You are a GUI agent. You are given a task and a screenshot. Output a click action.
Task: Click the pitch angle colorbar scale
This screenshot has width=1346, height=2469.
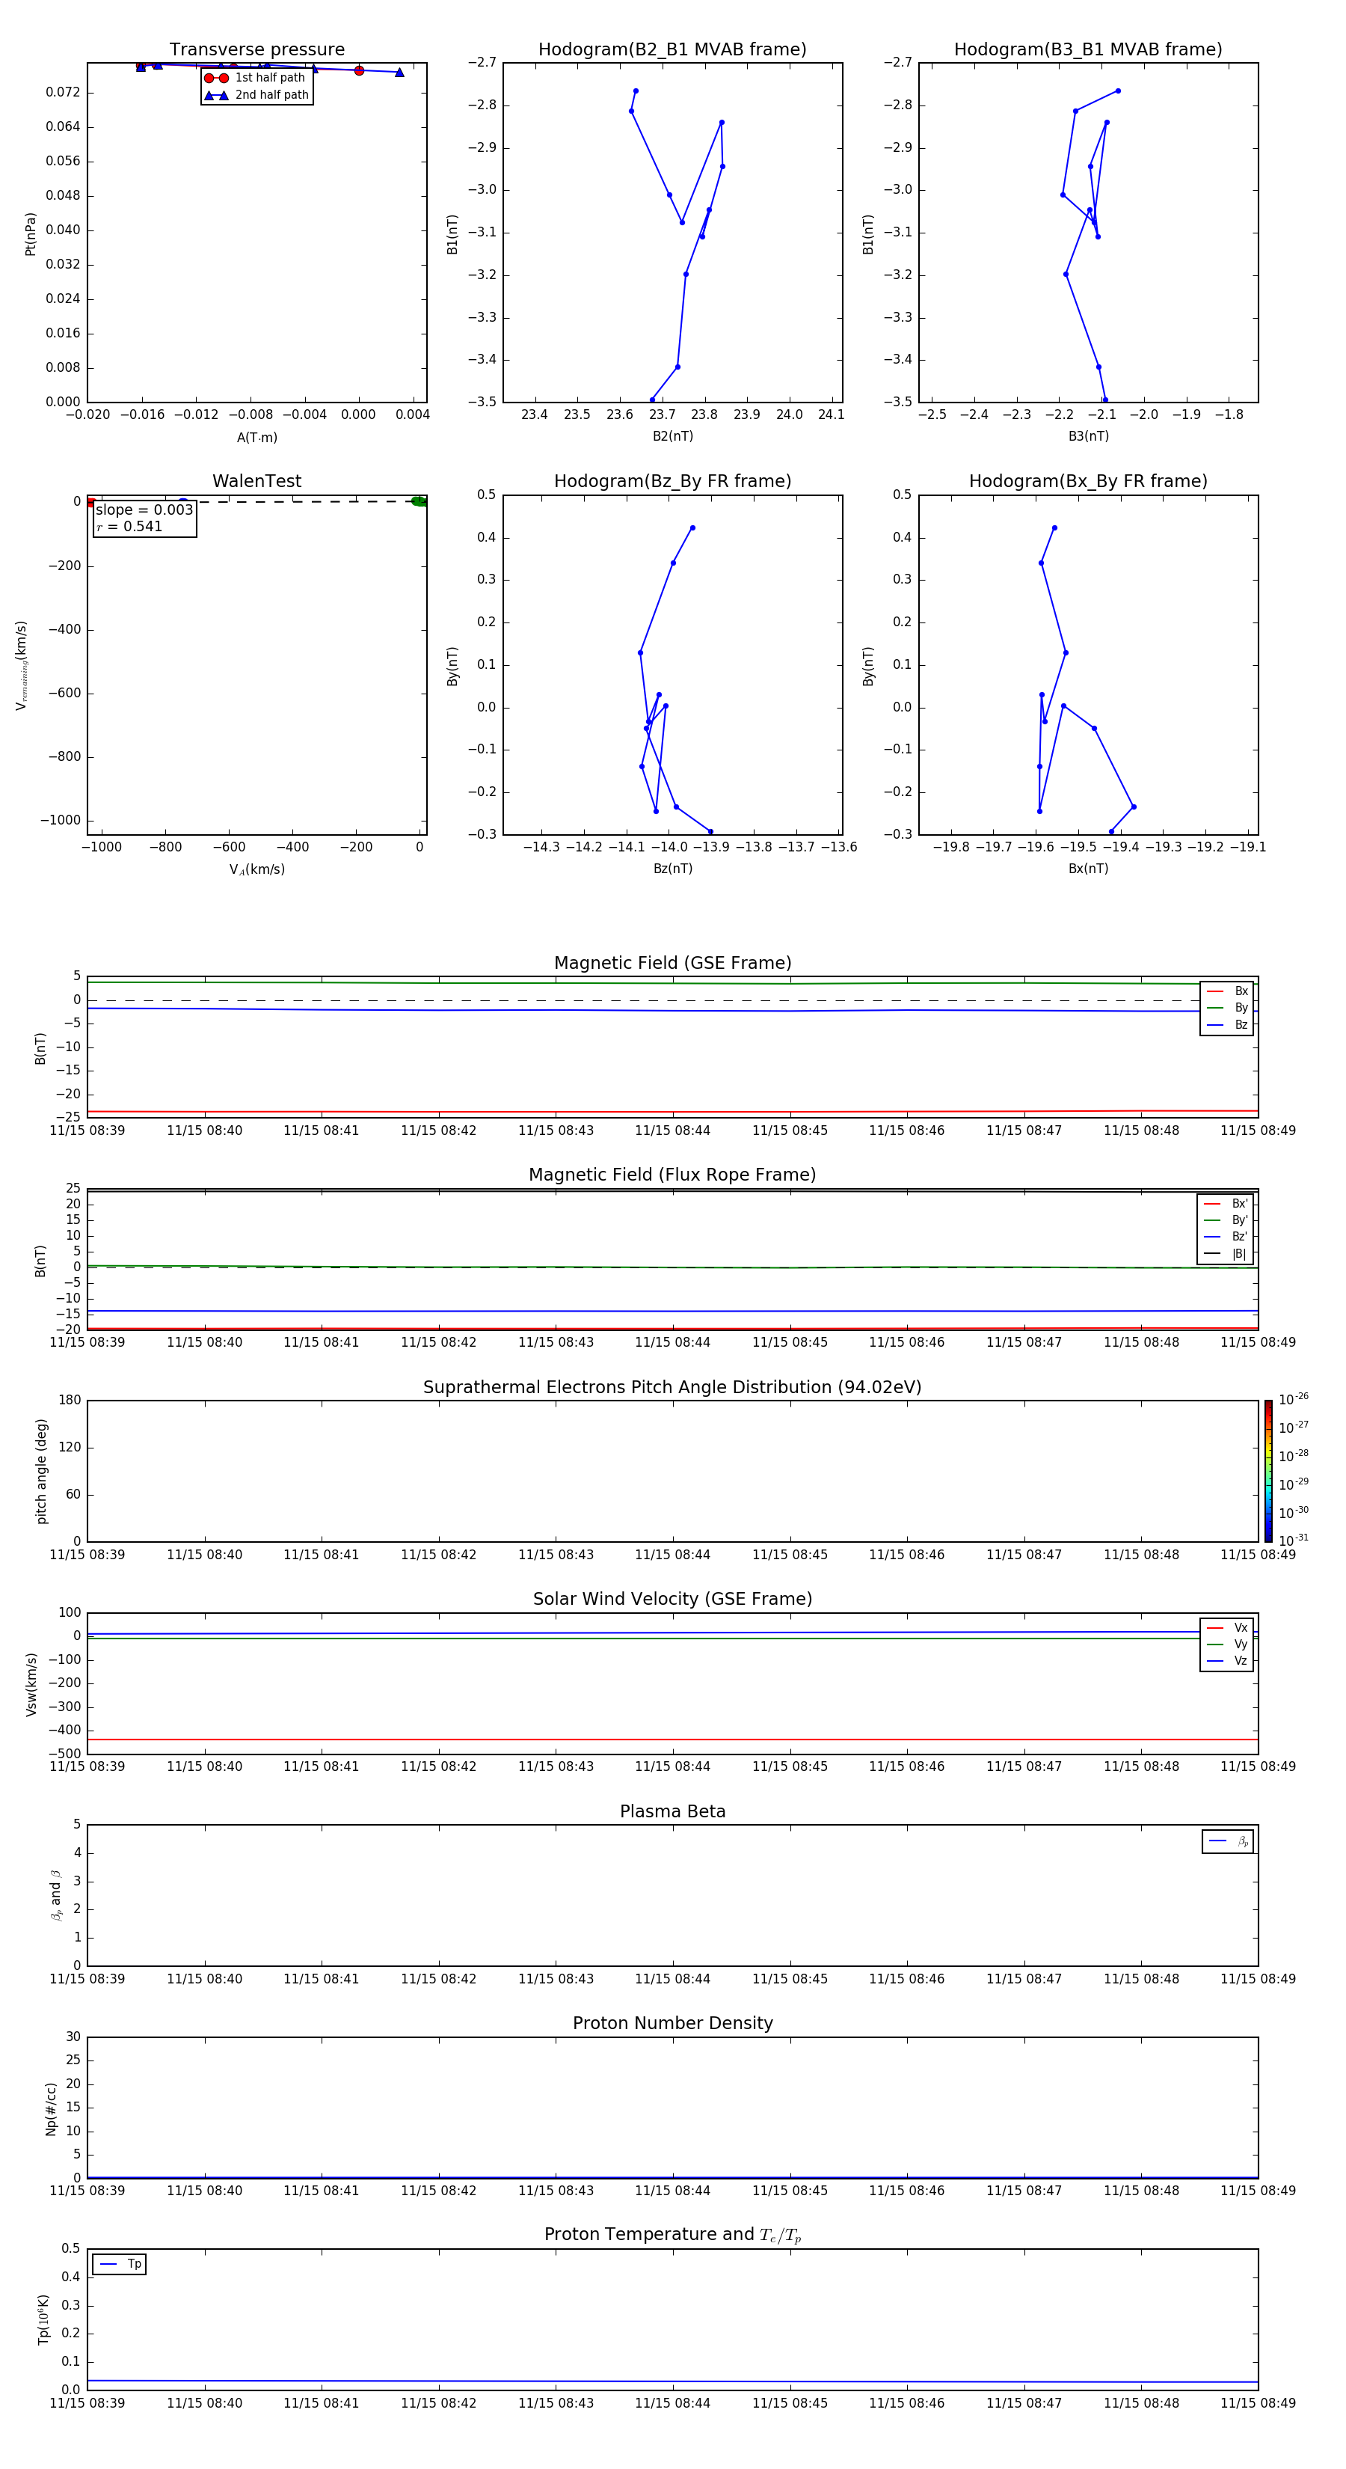[x=1268, y=1470]
